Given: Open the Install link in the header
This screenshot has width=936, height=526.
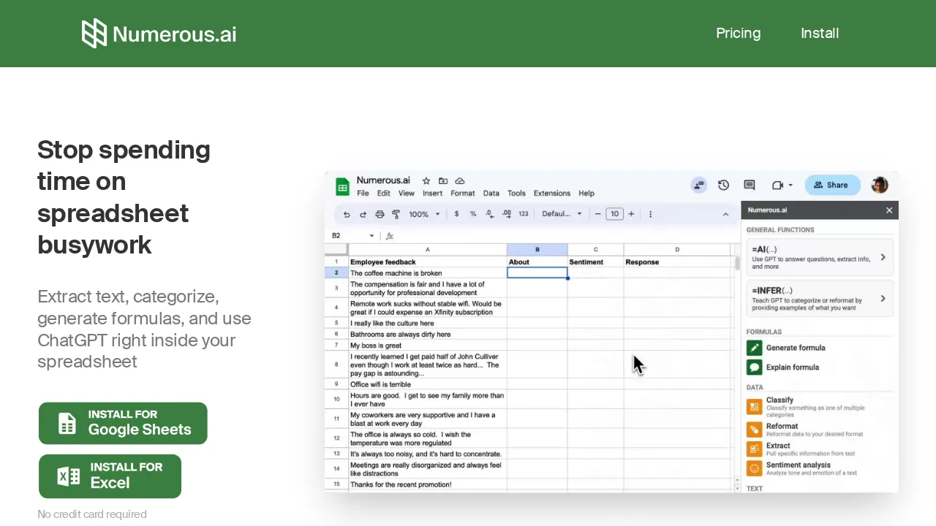Looking at the screenshot, I should point(820,33).
